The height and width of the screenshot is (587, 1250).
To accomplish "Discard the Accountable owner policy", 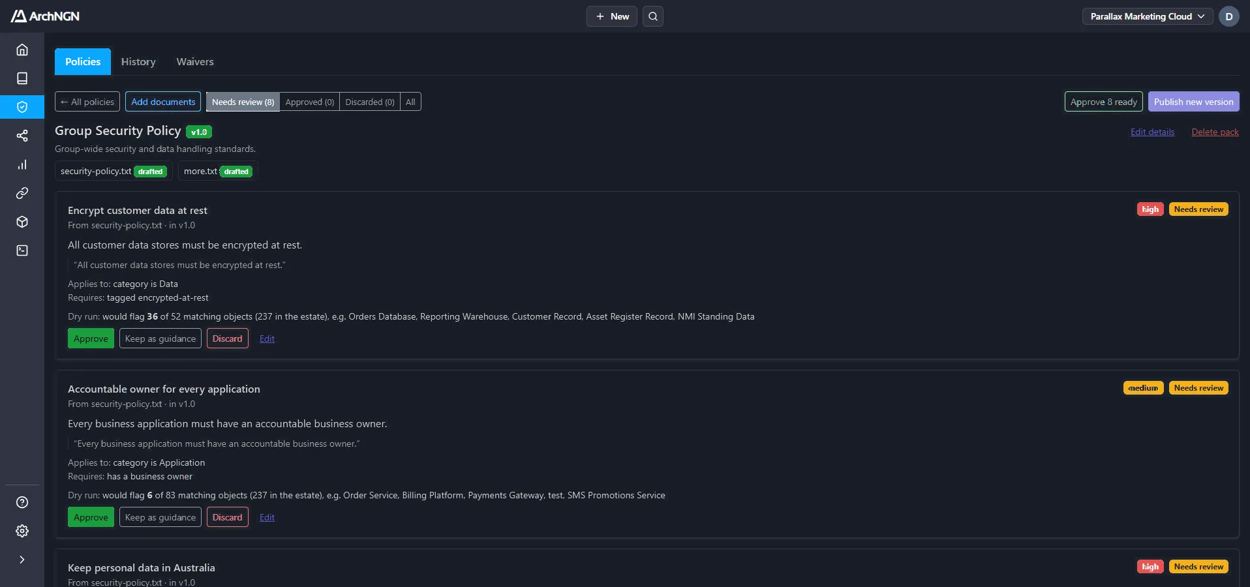I will point(228,517).
